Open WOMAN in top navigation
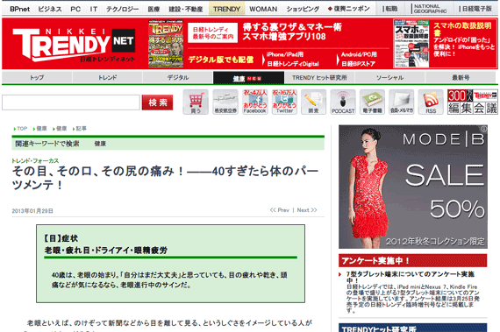 pyautogui.click(x=263, y=9)
